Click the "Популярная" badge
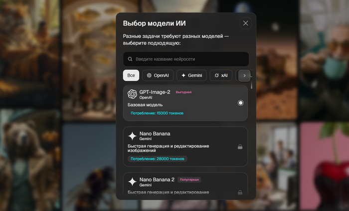 point(189,180)
